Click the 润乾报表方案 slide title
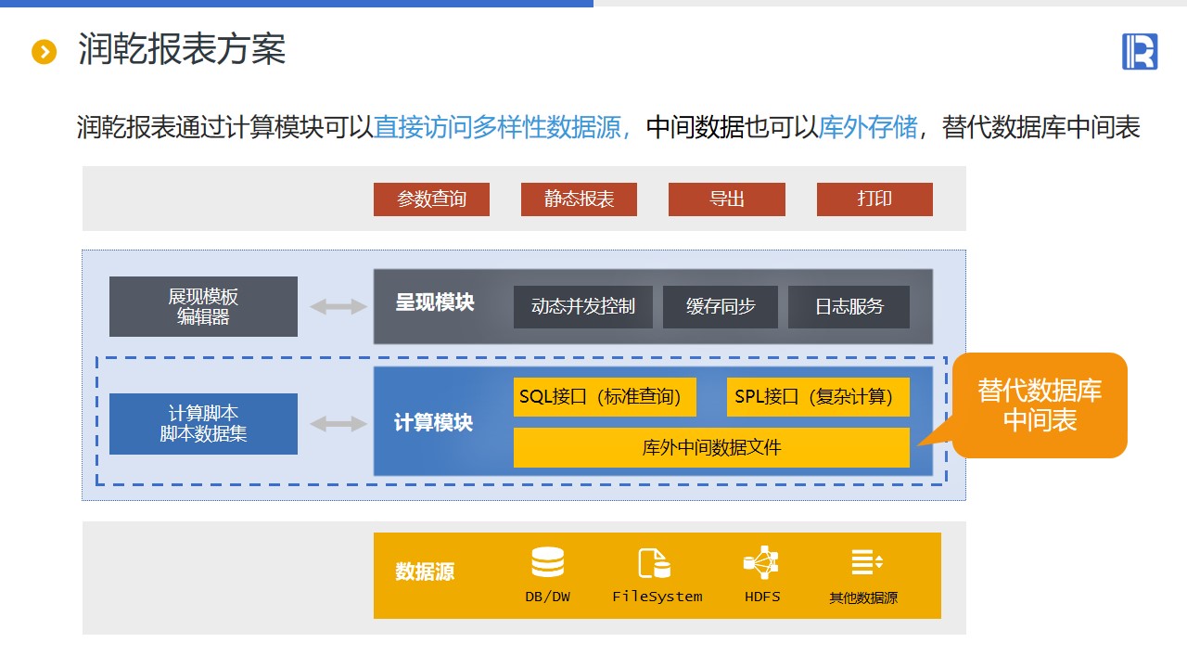 click(x=182, y=50)
